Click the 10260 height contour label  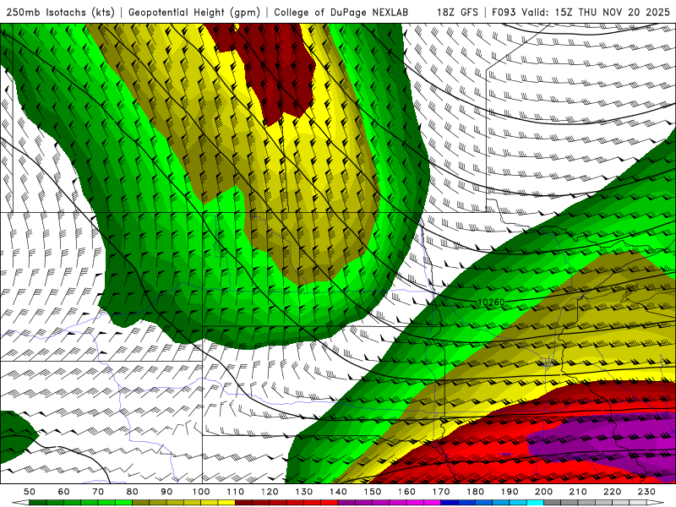click(492, 303)
